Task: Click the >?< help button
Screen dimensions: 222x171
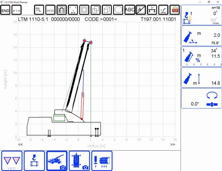Action: coord(16,10)
